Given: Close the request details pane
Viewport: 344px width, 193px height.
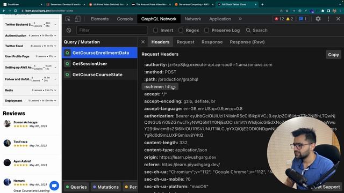Looking at the screenshot, I should [x=143, y=42].
